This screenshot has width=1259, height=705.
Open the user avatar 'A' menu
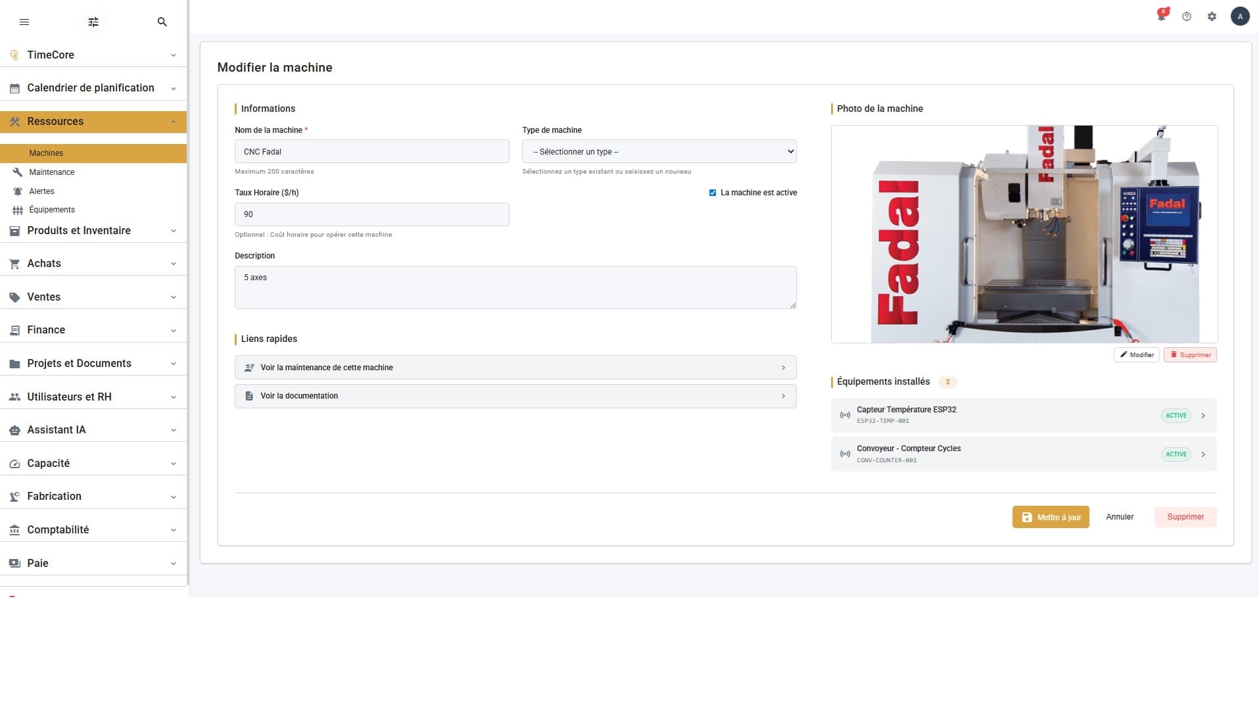[x=1240, y=16]
